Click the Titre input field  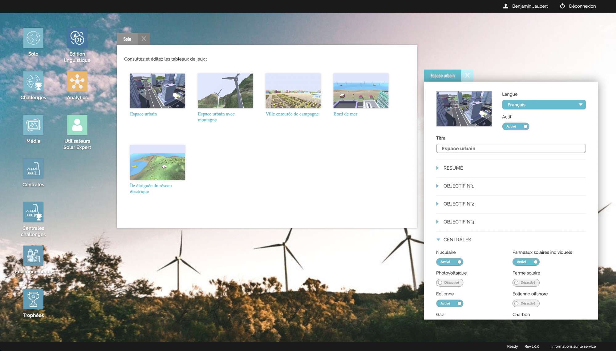click(511, 148)
